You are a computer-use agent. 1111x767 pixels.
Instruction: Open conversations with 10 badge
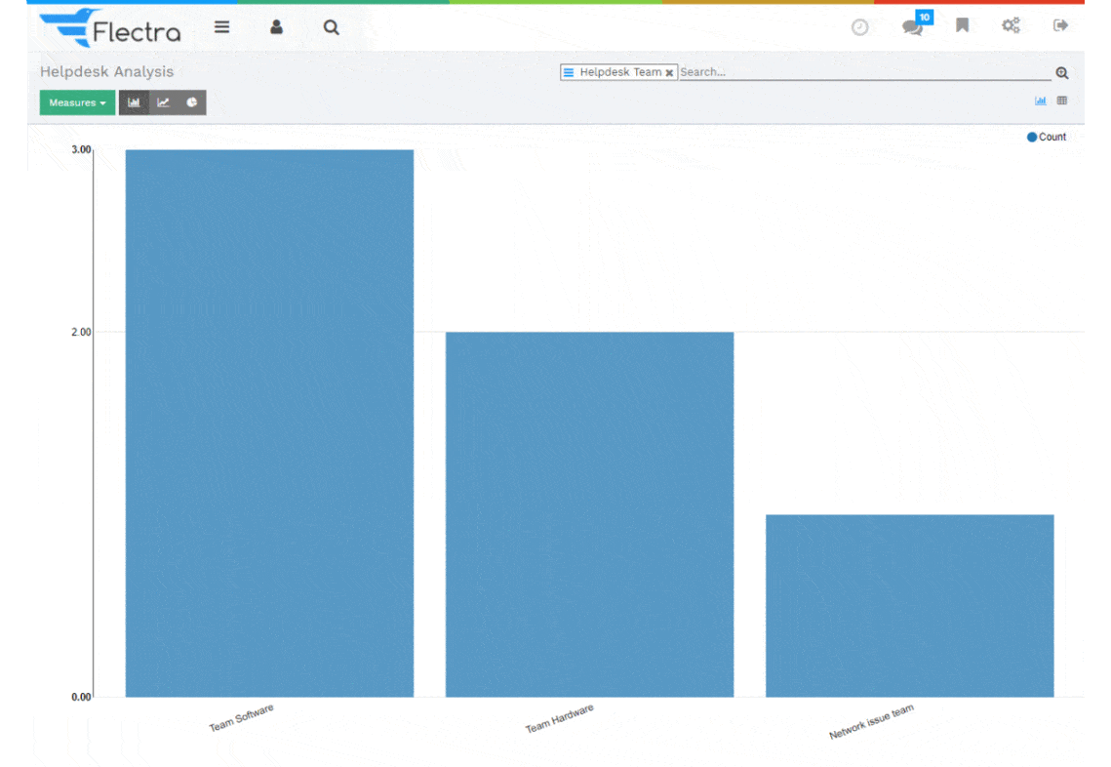(x=913, y=26)
